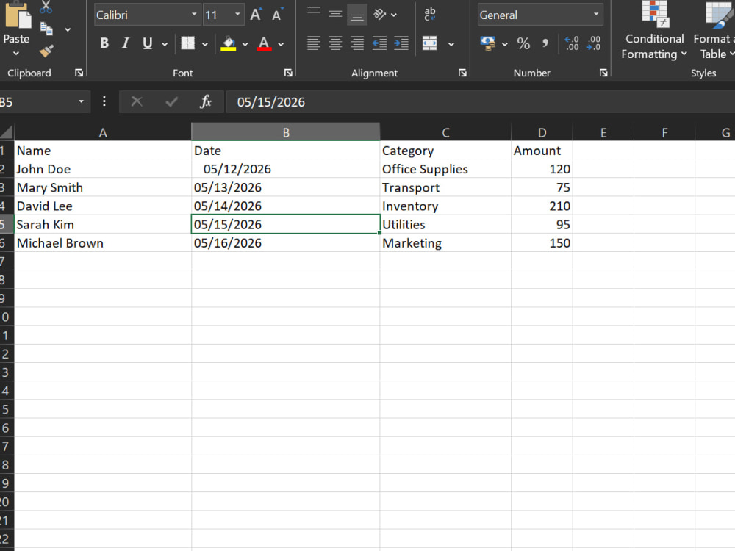The height and width of the screenshot is (551, 735).
Task: Click the Bottom Align icon
Action: [x=356, y=15]
